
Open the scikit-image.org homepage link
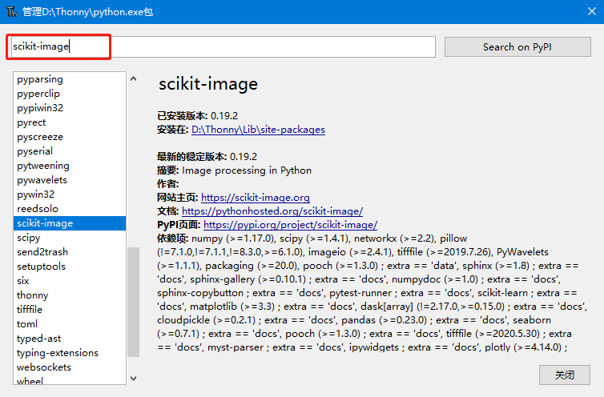tap(255, 197)
